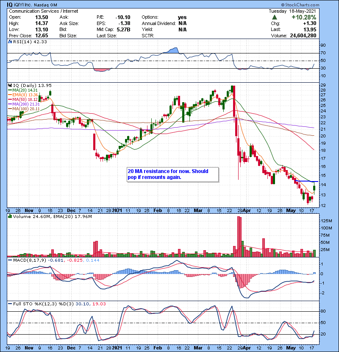This screenshot has height=352, width=339.
Task: Click the Communication Services / Internet sector text
Action: pos(44,11)
